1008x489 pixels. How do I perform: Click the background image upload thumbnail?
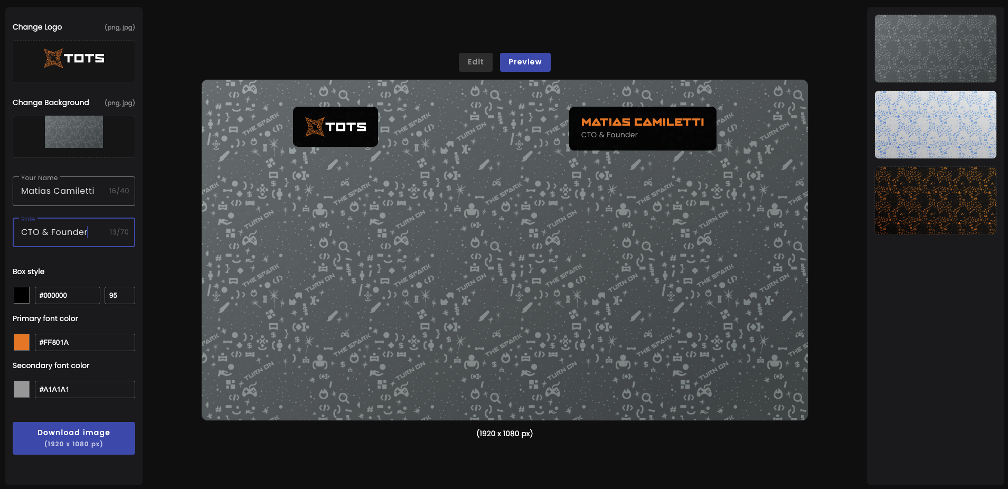point(74,132)
